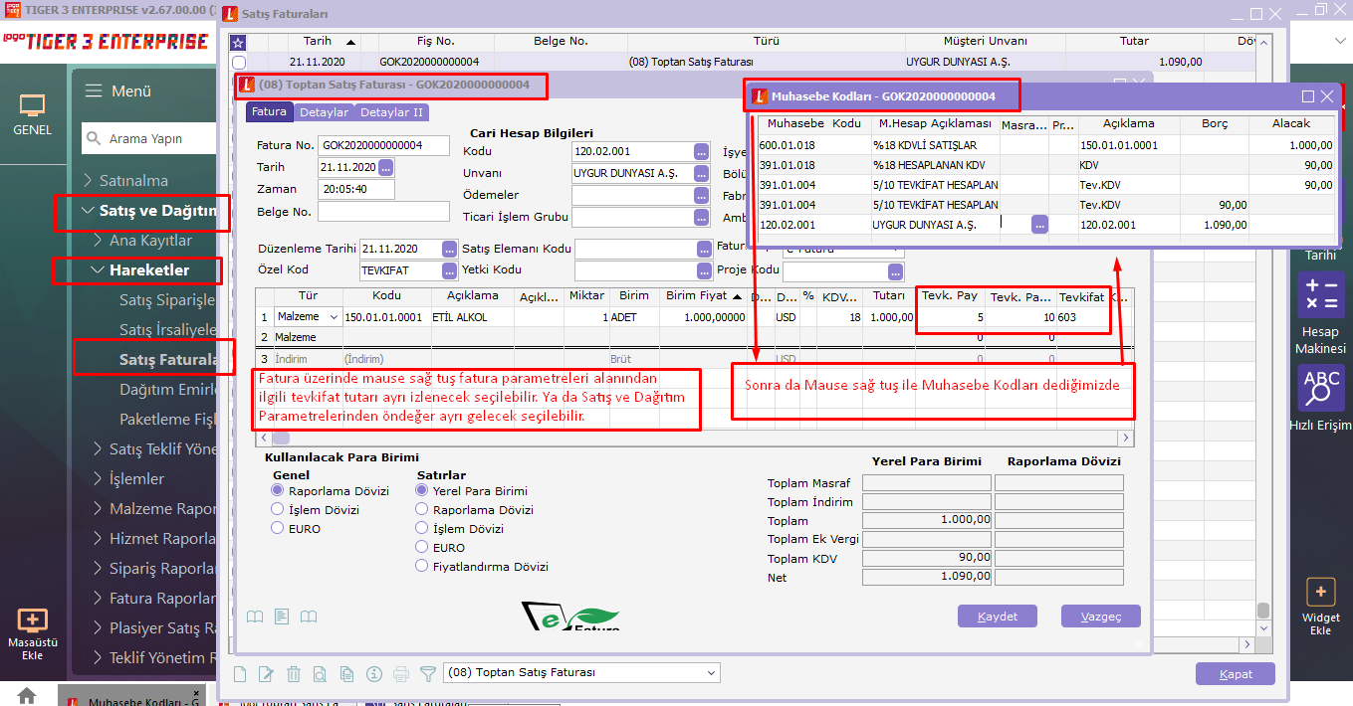Click the document lines icon beside Kaydet row
This screenshot has height=706, width=1353.
pos(282,617)
